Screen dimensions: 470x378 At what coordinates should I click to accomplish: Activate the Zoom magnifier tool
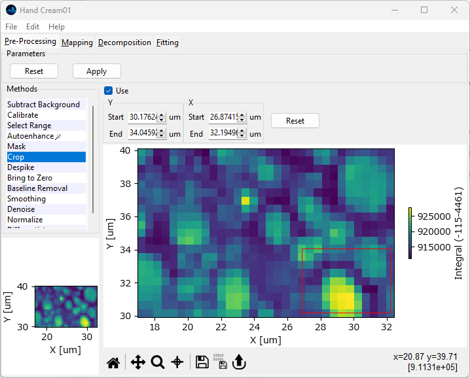tap(158, 362)
